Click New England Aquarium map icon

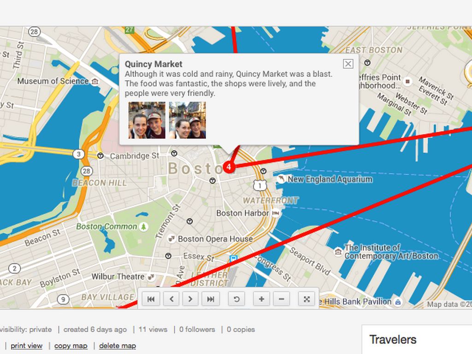pyautogui.click(x=281, y=179)
